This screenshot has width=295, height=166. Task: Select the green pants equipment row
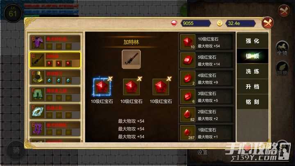[x=55, y=95]
